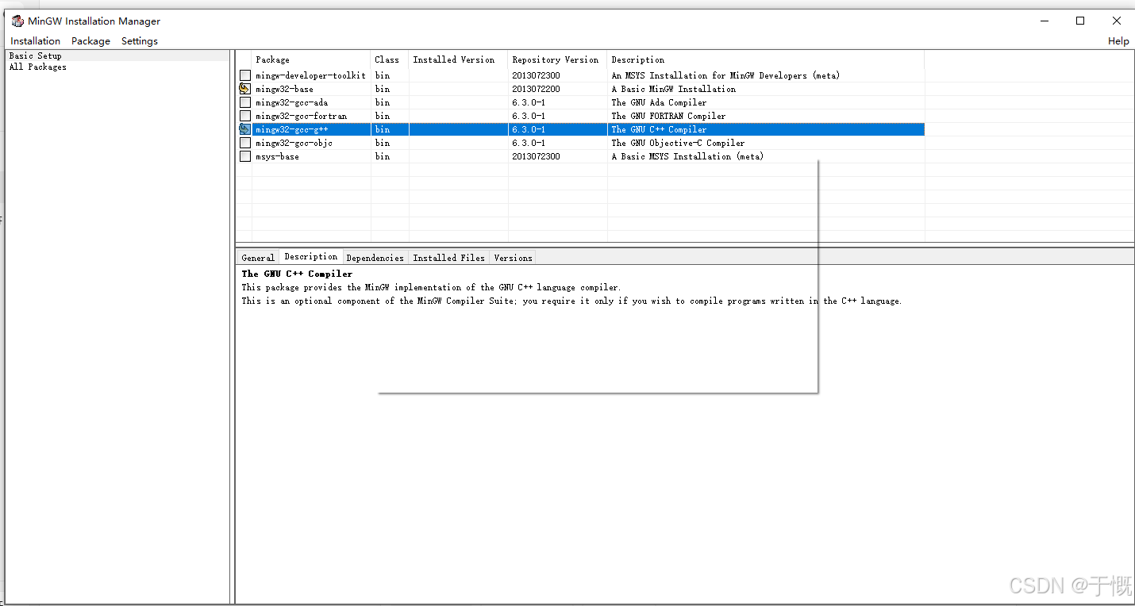Switch to the Dependencies tab
This screenshot has height=606, width=1135.
pyautogui.click(x=375, y=258)
